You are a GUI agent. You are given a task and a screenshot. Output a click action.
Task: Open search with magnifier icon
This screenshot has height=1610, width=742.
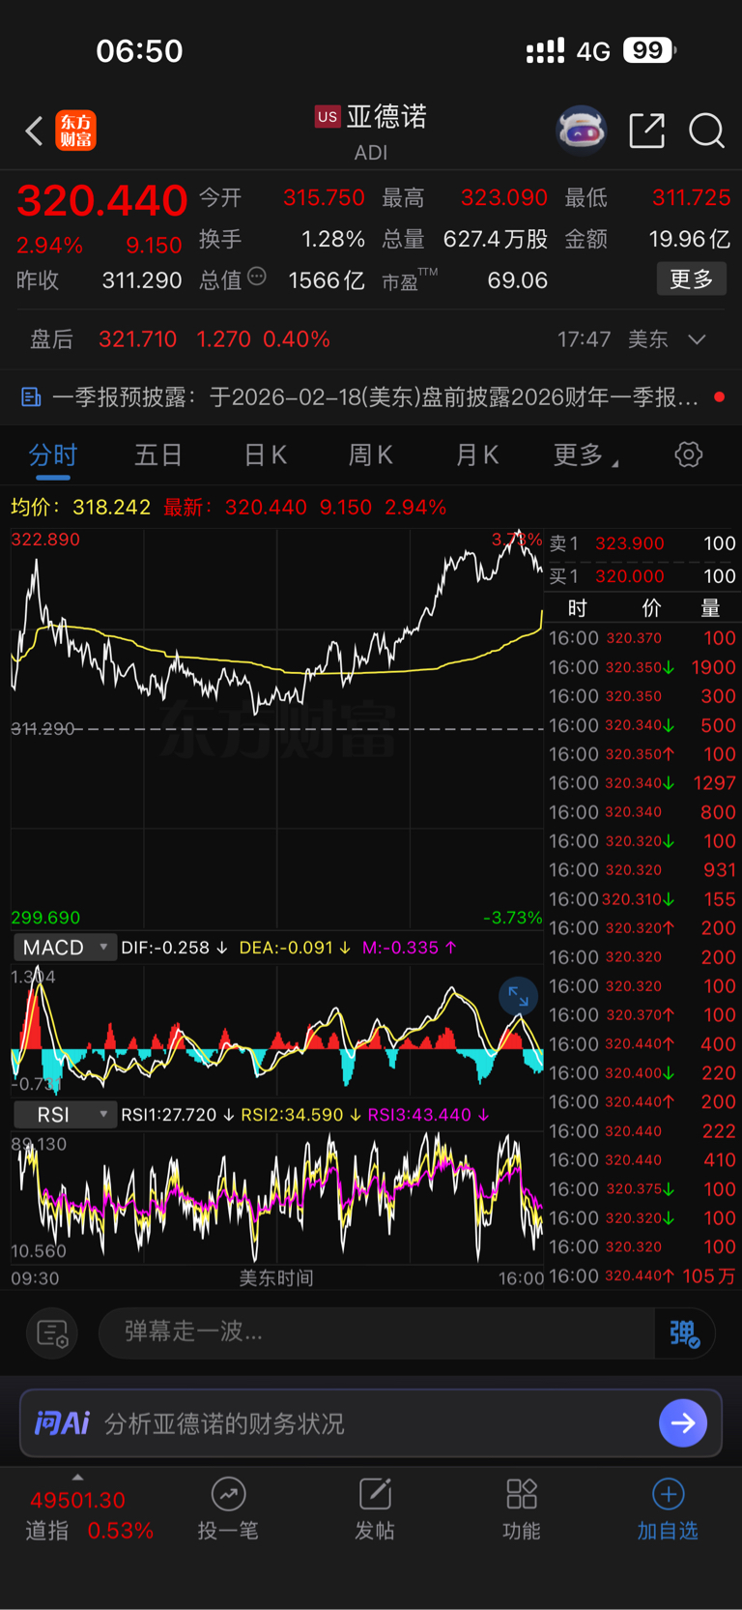tap(706, 130)
